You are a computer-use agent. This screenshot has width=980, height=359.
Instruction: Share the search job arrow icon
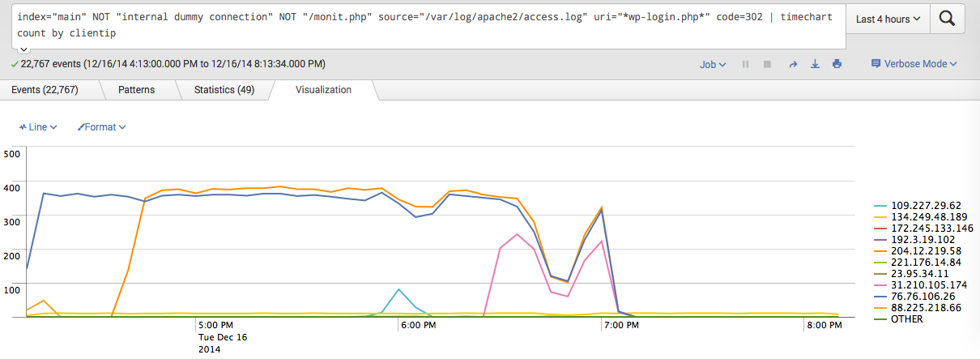click(x=794, y=64)
